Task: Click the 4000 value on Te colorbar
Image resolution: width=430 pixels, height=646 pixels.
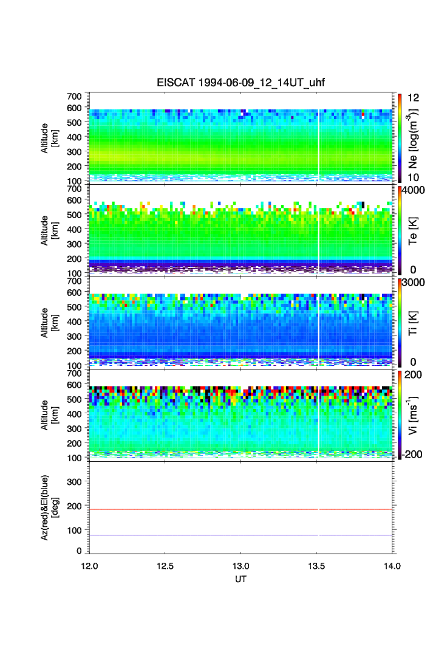Action: pyautogui.click(x=417, y=190)
